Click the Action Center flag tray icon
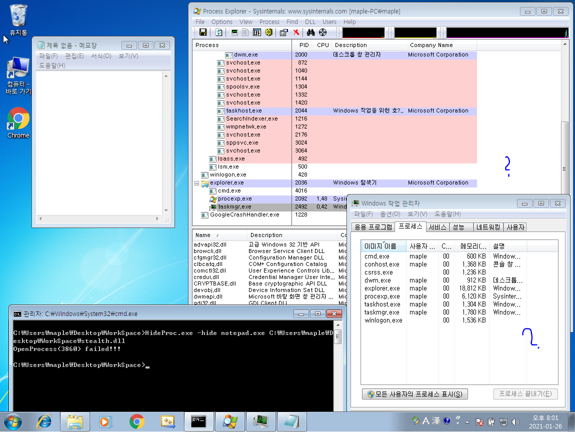The width and height of the screenshot is (575, 432). [479, 422]
